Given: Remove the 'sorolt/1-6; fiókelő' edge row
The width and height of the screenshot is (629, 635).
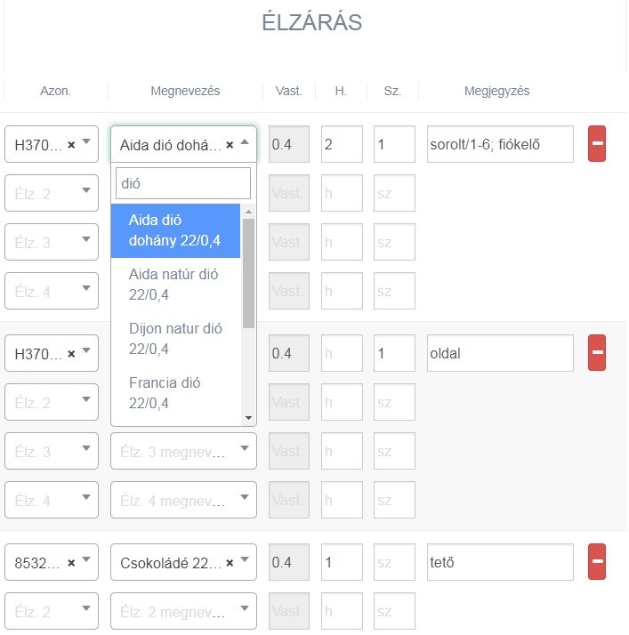Looking at the screenshot, I should 597,144.
